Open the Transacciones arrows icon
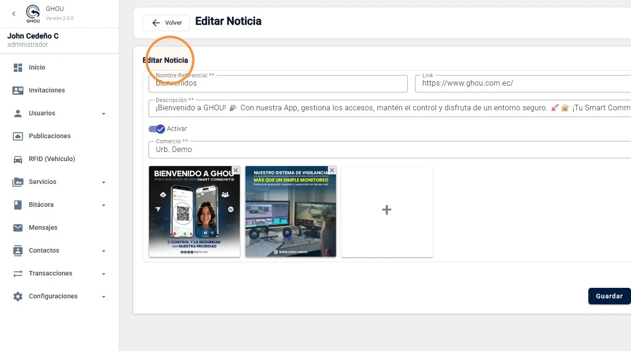 [18, 274]
